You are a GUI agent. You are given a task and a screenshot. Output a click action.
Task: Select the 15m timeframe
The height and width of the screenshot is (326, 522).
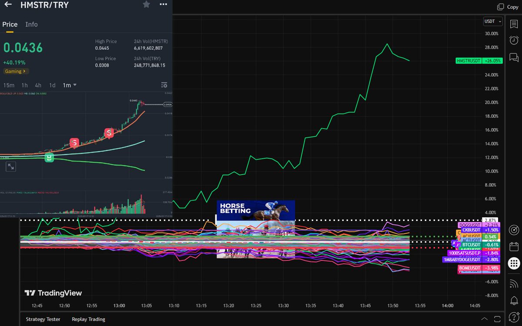coord(9,85)
